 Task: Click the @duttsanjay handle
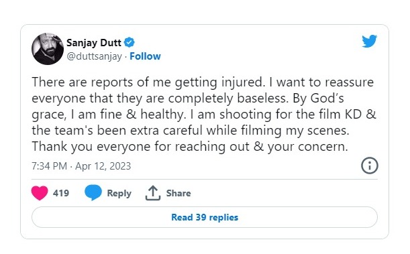click(95, 56)
